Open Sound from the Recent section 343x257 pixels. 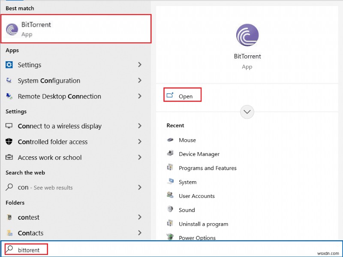point(187,210)
